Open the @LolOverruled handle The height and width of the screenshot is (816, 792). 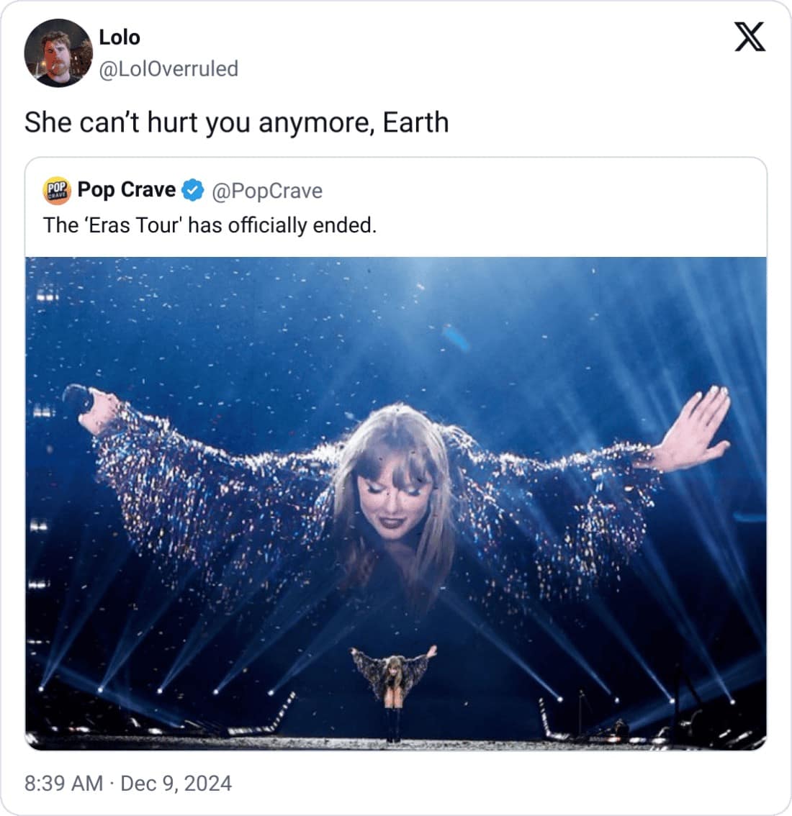(168, 68)
